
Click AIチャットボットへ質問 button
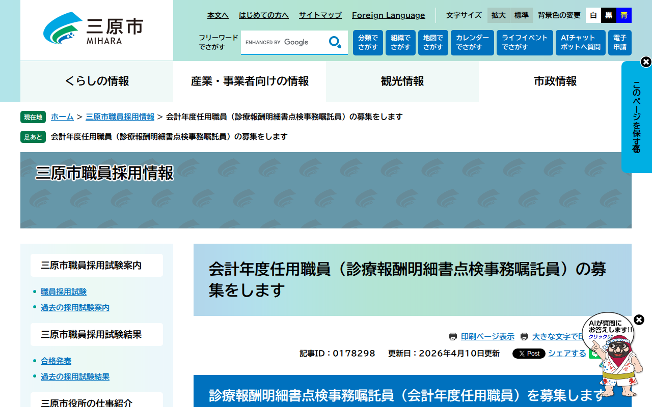pos(581,43)
